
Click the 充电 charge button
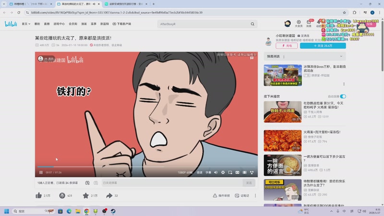tap(287, 46)
